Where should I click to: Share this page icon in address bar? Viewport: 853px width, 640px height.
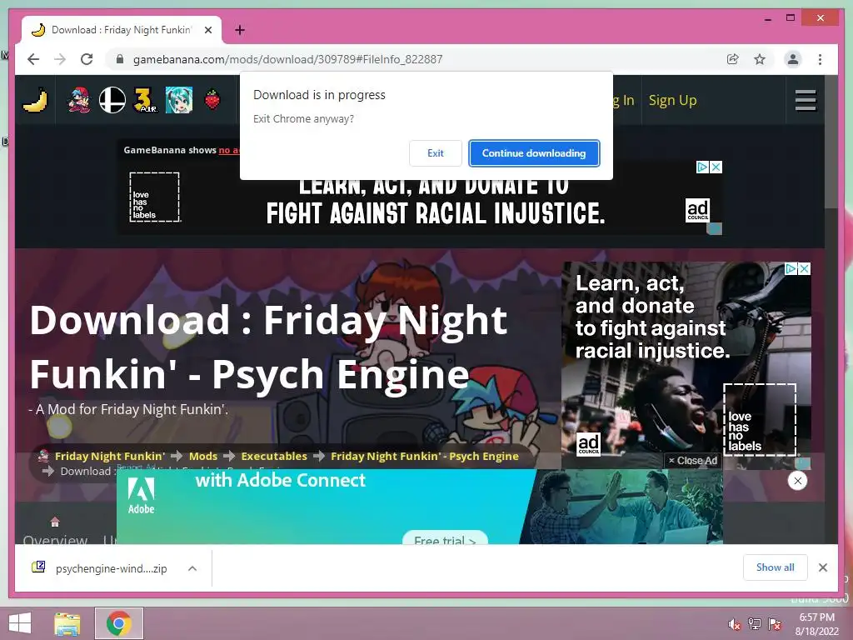tap(733, 59)
